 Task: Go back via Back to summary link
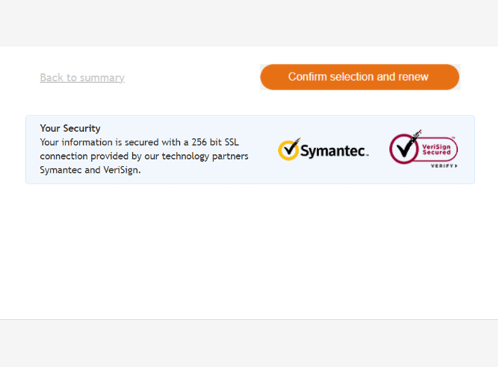click(x=82, y=77)
